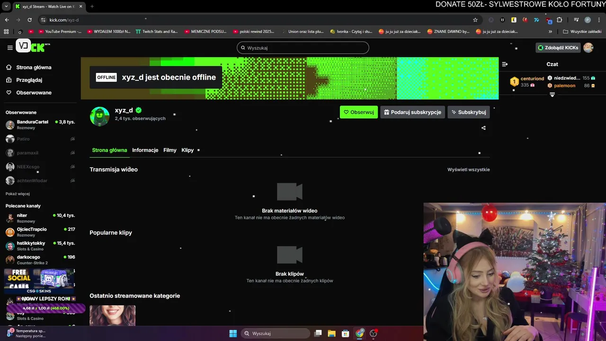The width and height of the screenshot is (606, 341).
Task: Reload the page in browser
Action: pos(29,20)
